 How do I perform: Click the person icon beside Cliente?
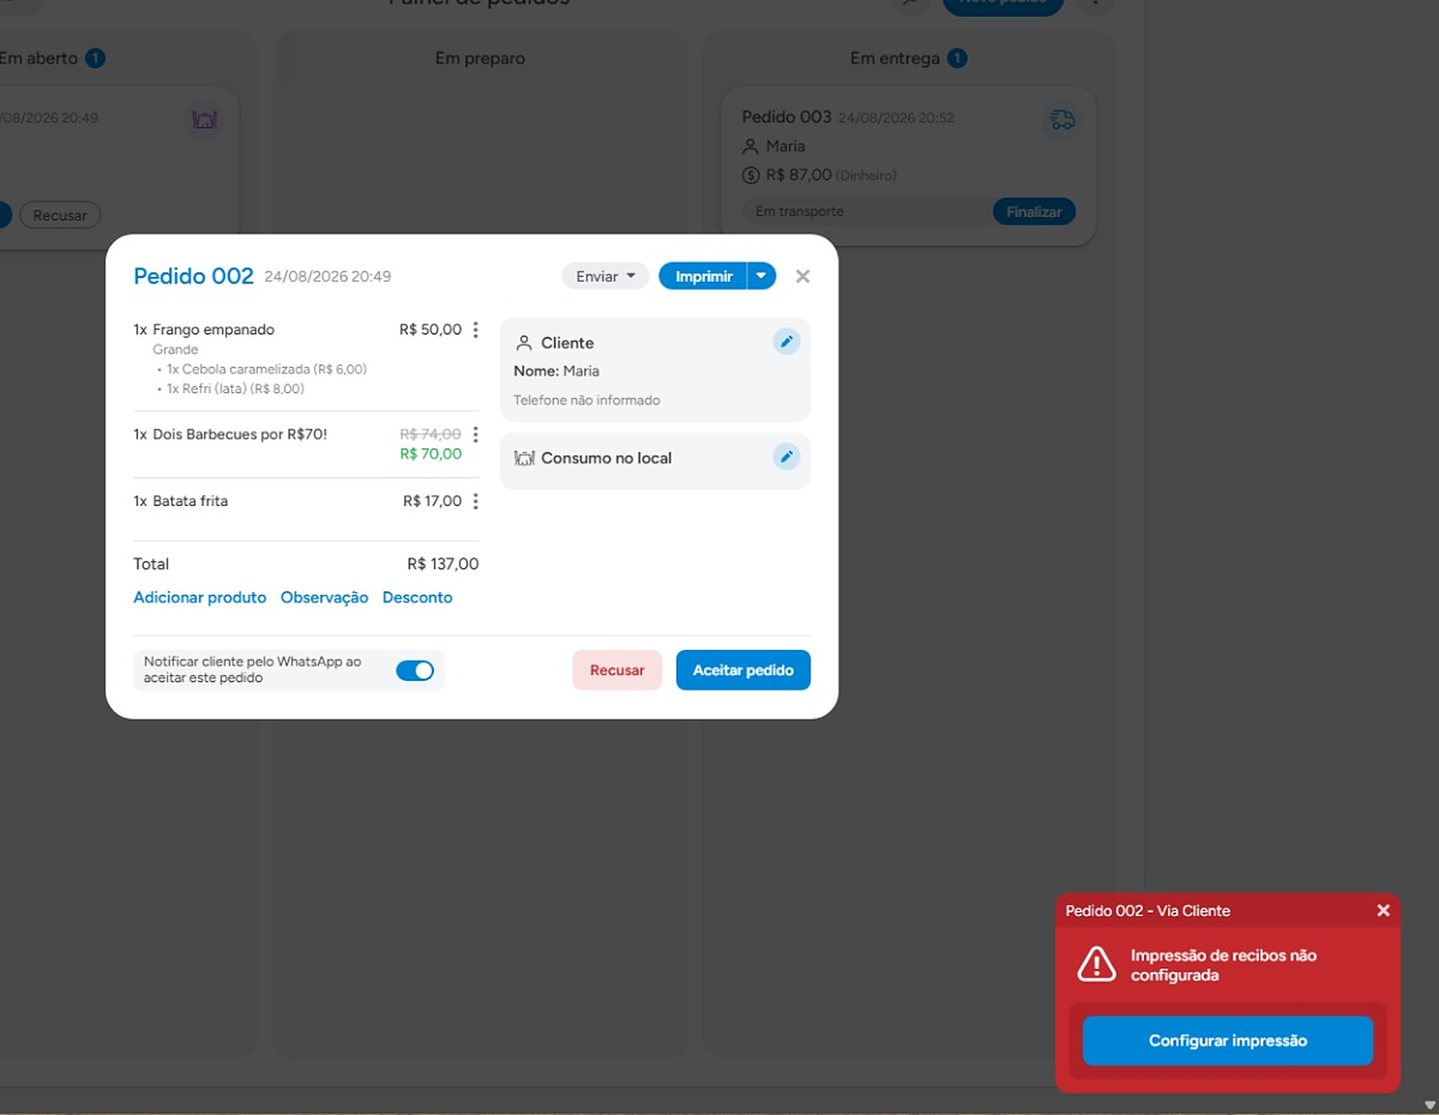pyautogui.click(x=524, y=343)
